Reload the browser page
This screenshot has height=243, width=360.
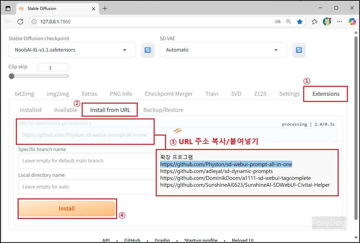[20, 22]
